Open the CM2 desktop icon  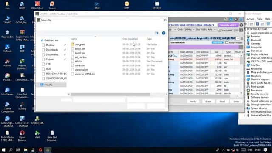click(x=97, y=5)
